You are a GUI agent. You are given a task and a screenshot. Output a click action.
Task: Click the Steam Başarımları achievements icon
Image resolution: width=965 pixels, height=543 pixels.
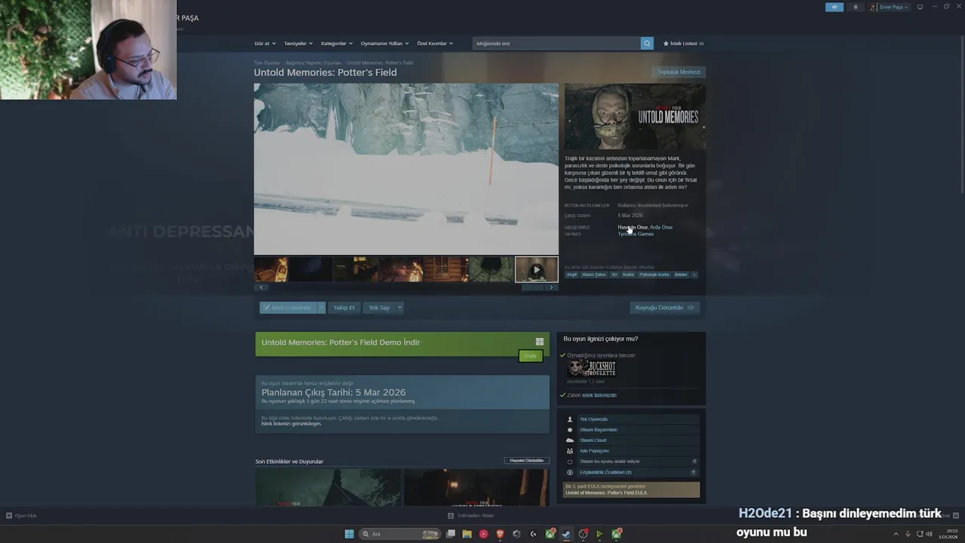(x=570, y=430)
